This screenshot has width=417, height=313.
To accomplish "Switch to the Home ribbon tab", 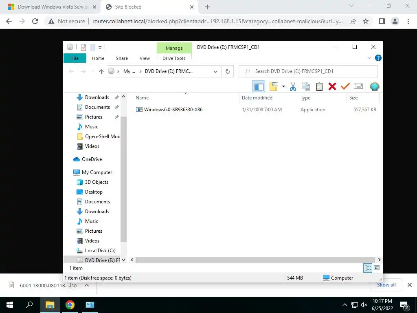I will [98, 58].
